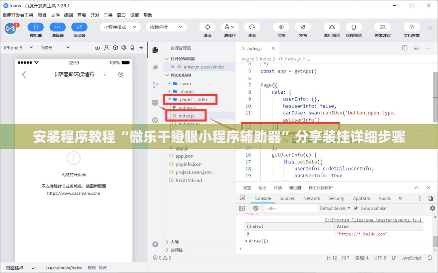The width and height of the screenshot is (438, 273).
Task: Click the simulator back arrow
Action: 24,75
